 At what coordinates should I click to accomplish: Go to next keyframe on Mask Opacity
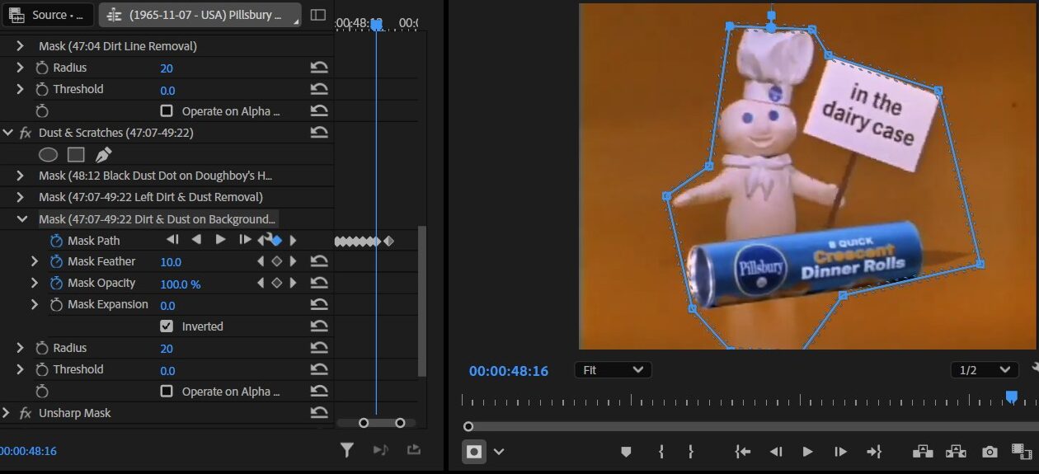tap(293, 283)
